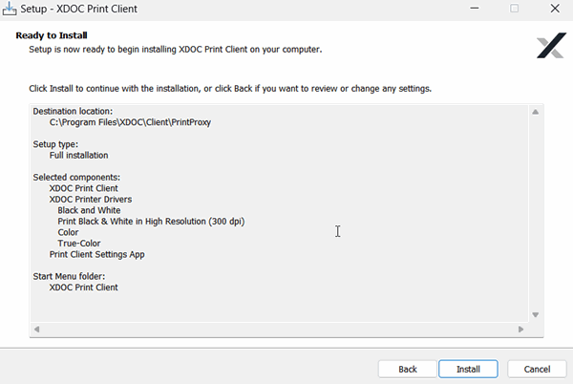Go back with the Back button

pos(408,369)
